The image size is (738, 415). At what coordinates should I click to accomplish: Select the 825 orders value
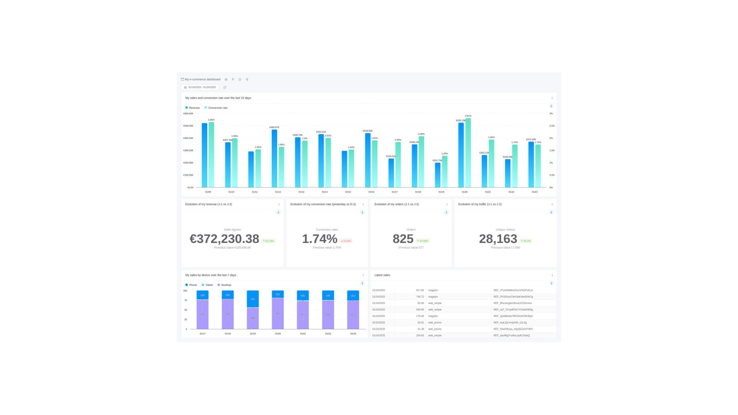click(402, 239)
